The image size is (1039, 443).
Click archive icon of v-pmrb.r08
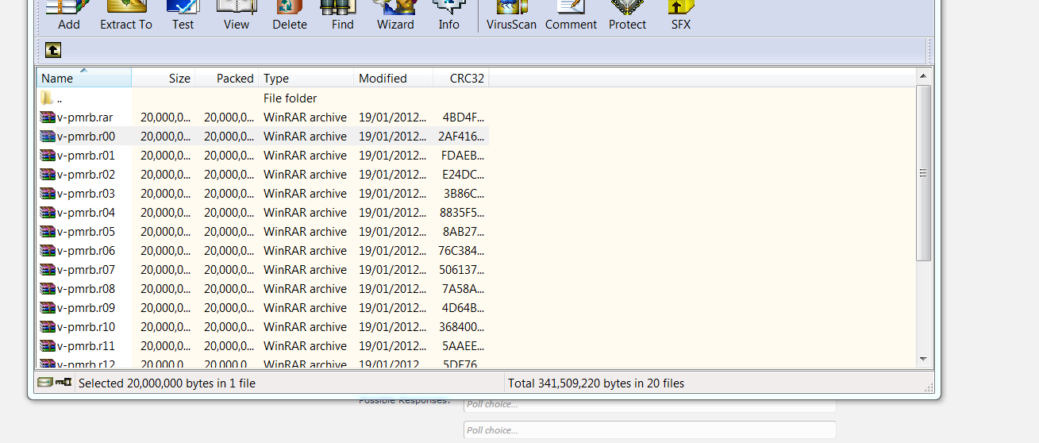pyautogui.click(x=48, y=289)
